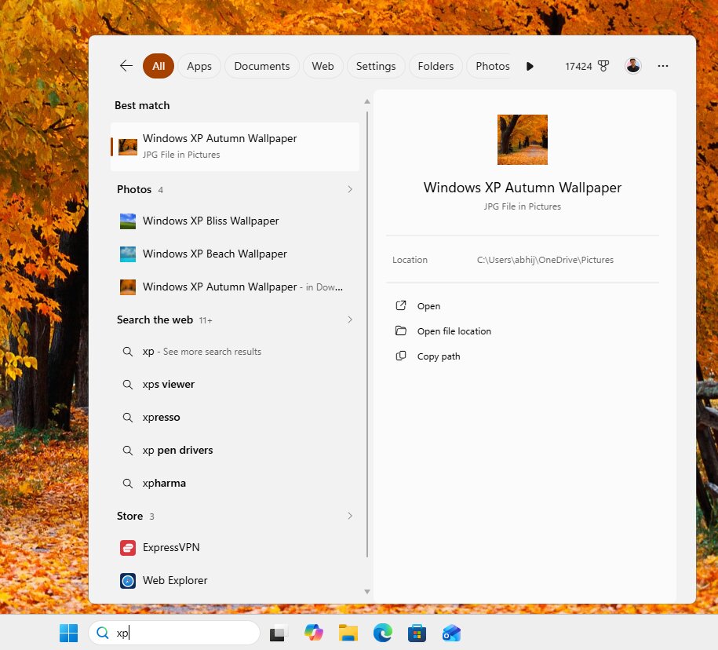Open Microsoft Store from the taskbar
The width and height of the screenshot is (718, 650).
pyautogui.click(x=417, y=633)
